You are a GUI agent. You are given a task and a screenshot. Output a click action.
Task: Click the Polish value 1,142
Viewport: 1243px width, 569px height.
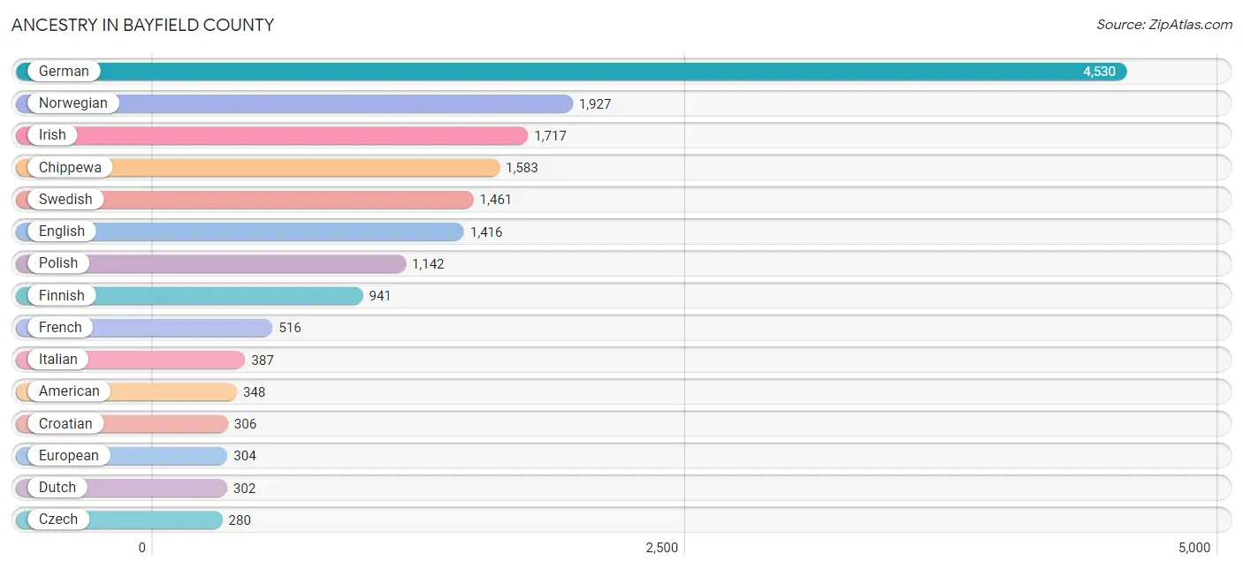click(x=428, y=264)
